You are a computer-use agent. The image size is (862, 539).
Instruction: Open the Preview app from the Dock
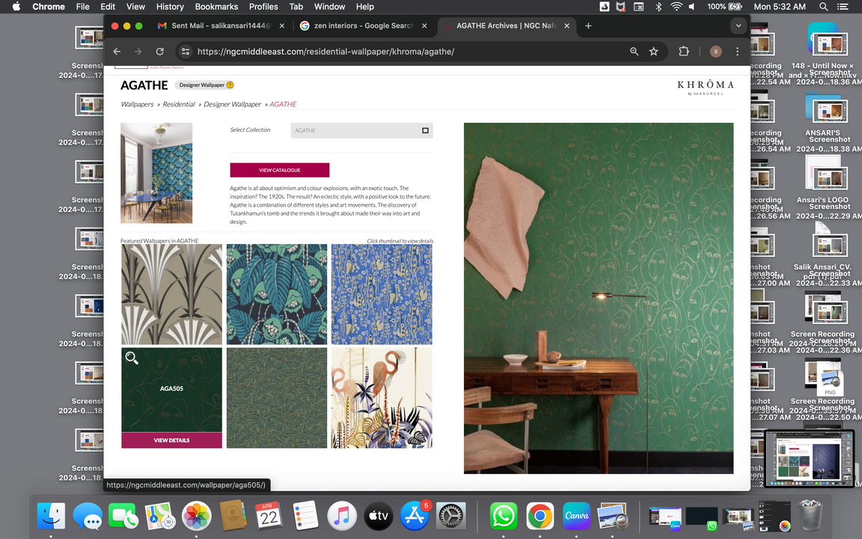pyautogui.click(x=612, y=516)
